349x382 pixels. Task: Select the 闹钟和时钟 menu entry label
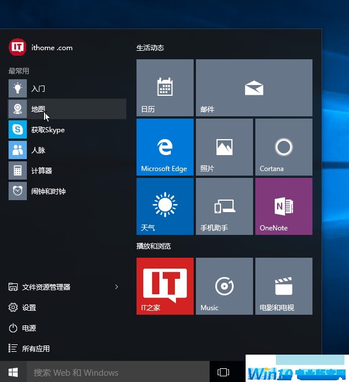(x=49, y=191)
